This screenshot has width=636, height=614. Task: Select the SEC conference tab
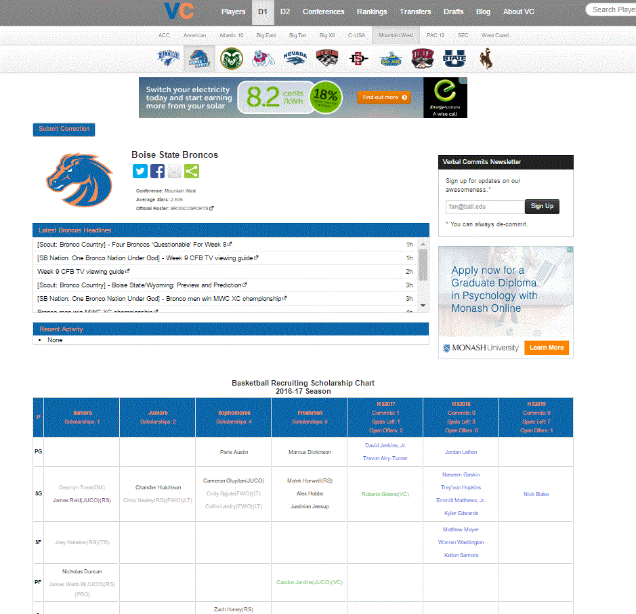463,35
